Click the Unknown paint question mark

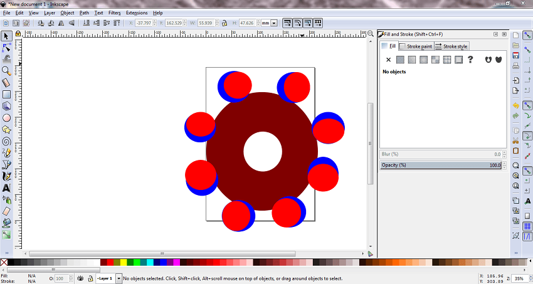(x=470, y=60)
